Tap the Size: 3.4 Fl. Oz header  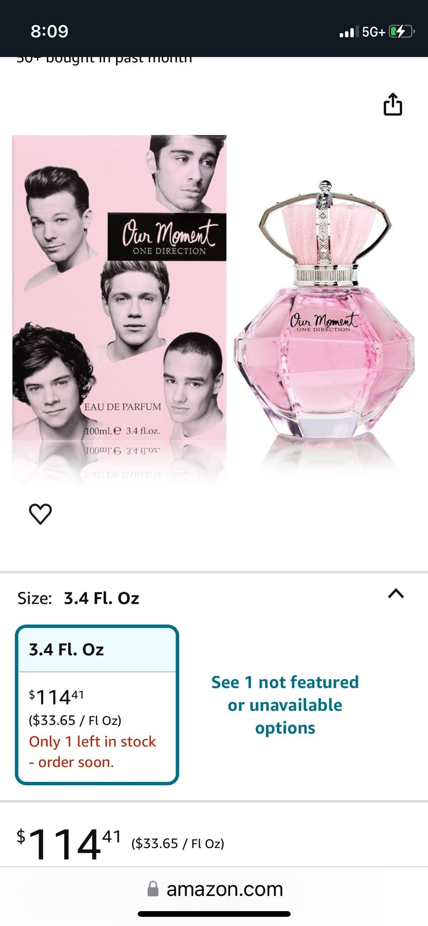(x=78, y=598)
